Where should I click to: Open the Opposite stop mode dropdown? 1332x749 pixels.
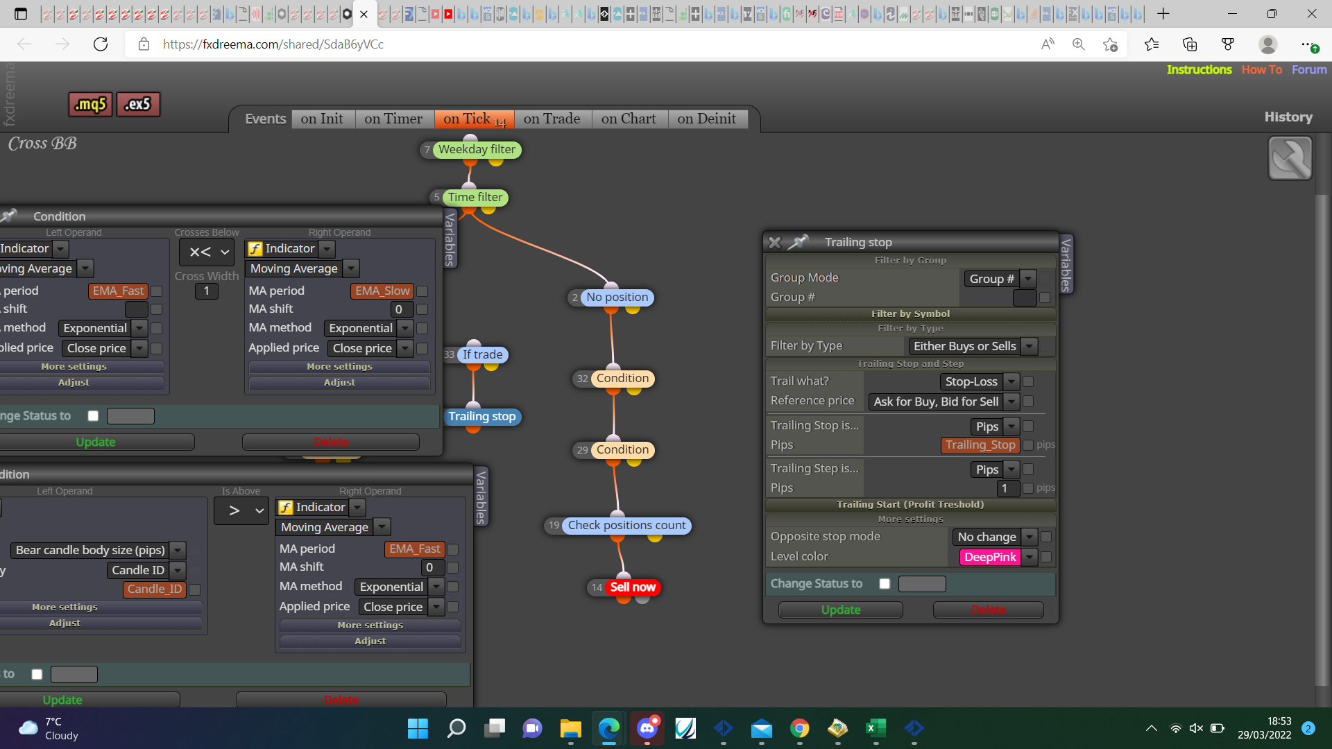[x=996, y=537]
